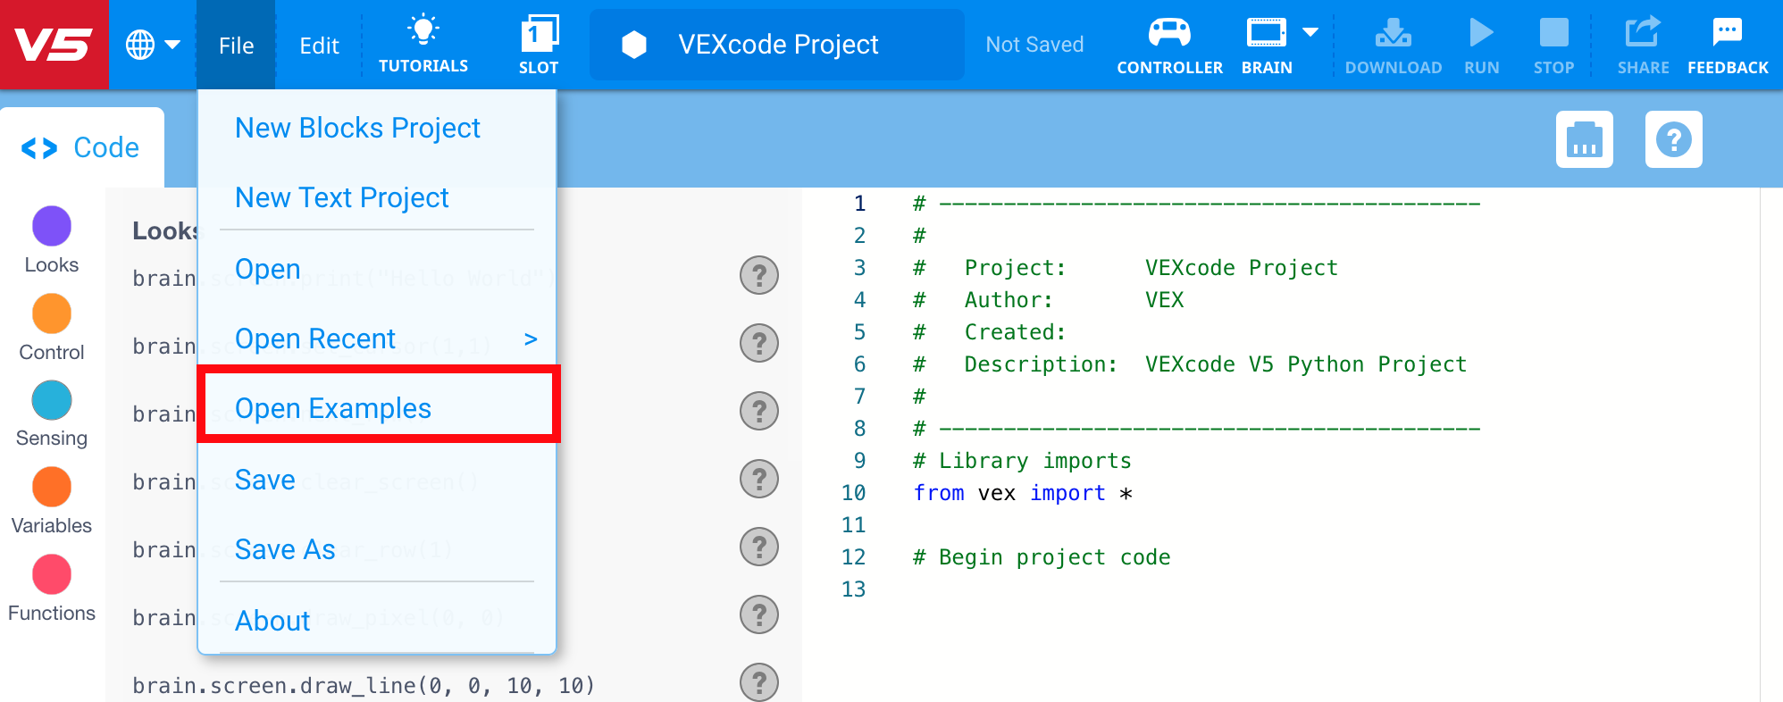
Task: Click the VEX V5 logo
Action: (x=54, y=45)
